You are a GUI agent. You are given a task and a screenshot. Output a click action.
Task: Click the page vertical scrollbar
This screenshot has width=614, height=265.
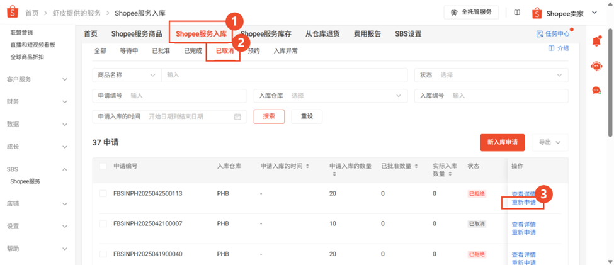(x=610, y=82)
